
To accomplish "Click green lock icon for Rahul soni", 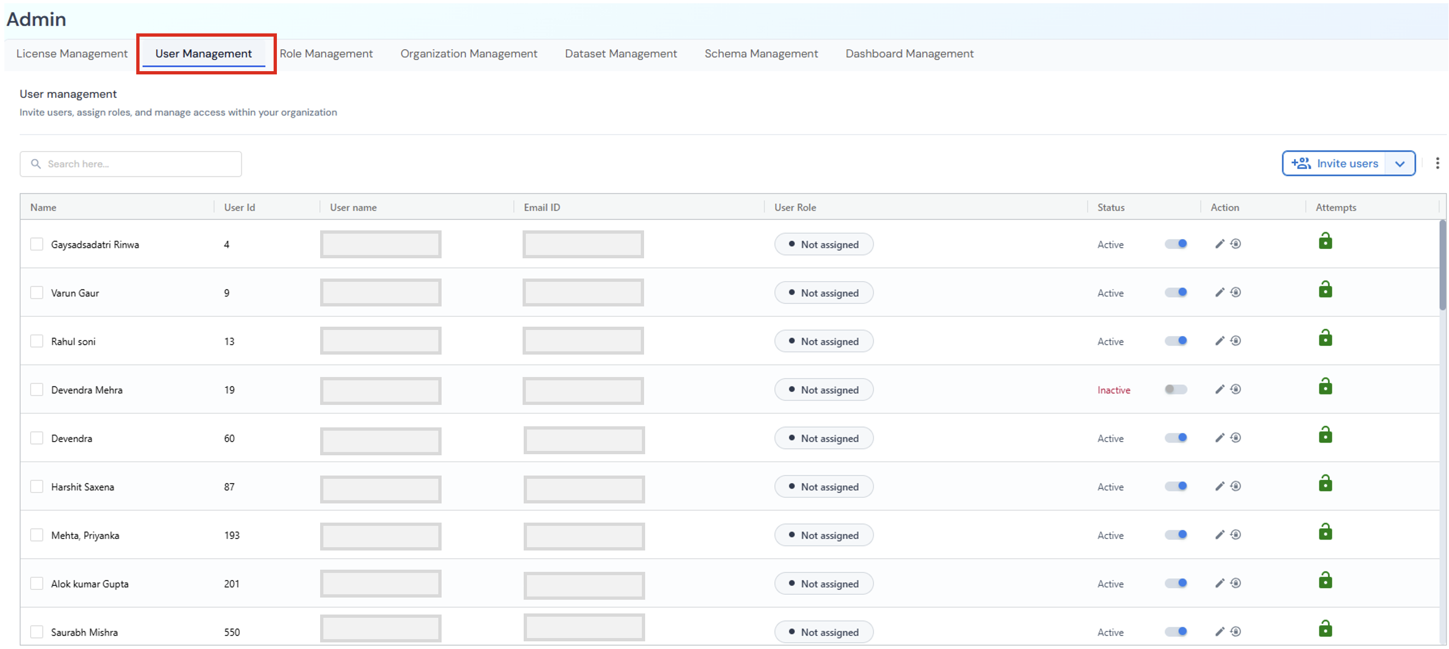I will (1325, 338).
